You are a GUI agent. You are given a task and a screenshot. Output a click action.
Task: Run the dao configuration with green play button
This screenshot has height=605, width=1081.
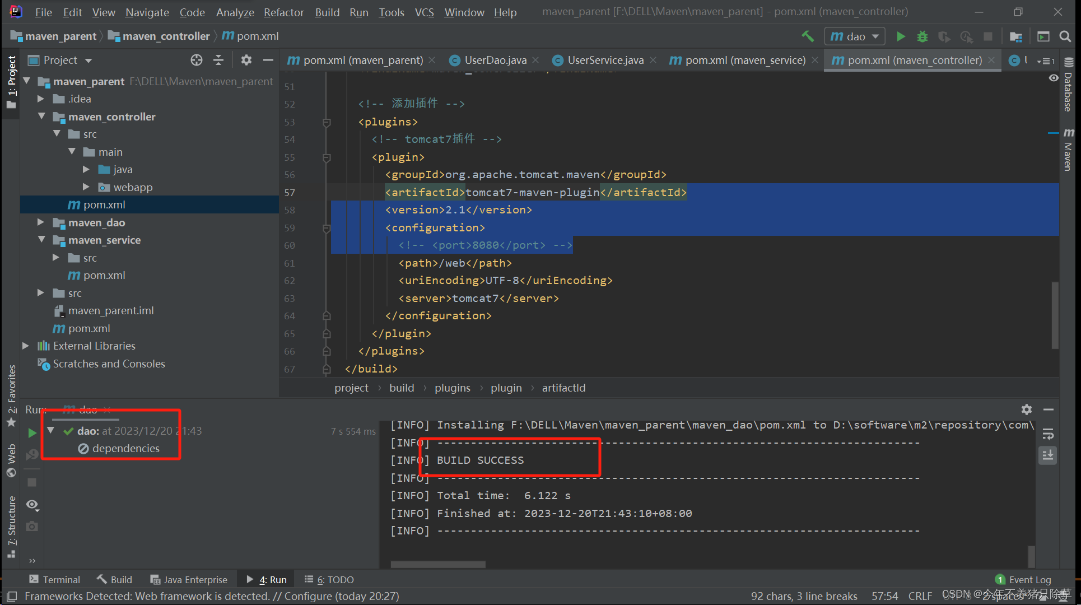(901, 36)
